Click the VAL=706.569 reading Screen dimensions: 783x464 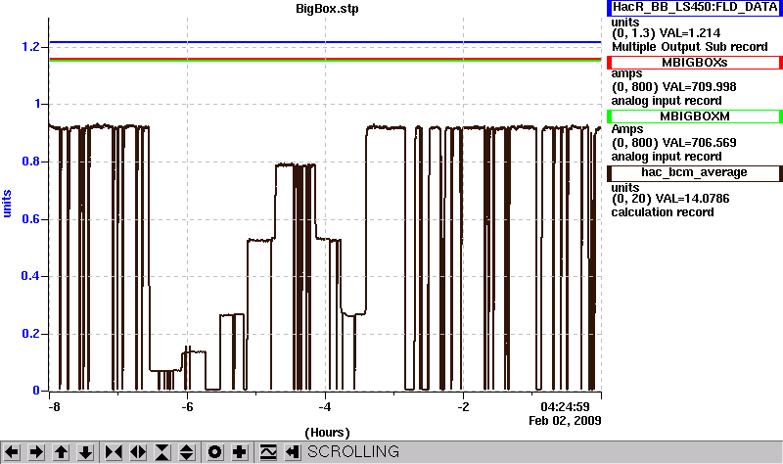(699, 143)
